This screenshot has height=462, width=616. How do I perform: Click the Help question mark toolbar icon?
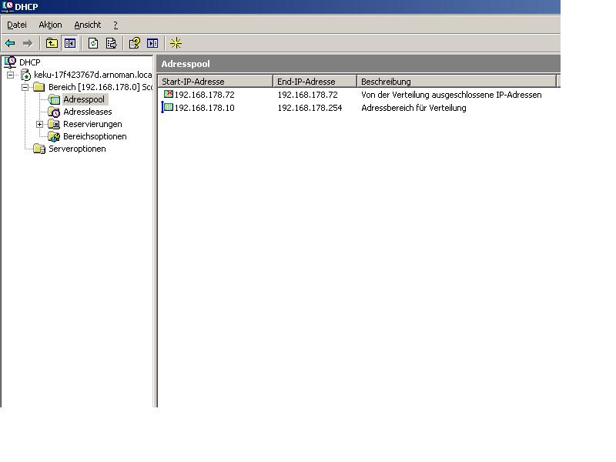tap(134, 43)
